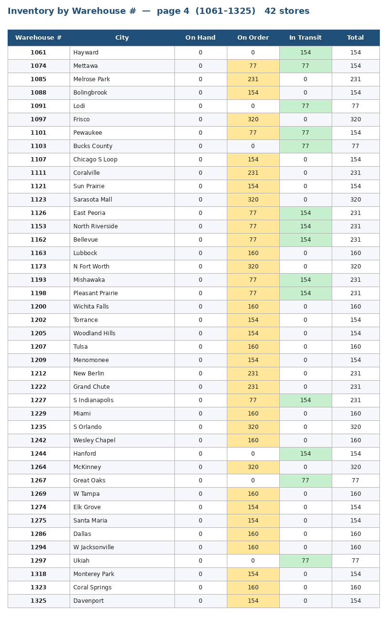Click the On Hand column header

[x=201, y=38]
